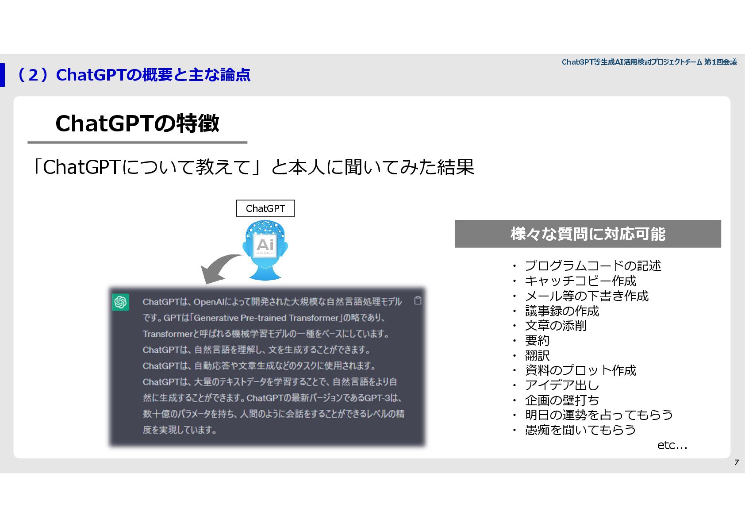Click the response line starting '数十億のパラメータを持ち'
Screen dimensions: 745x527
tap(273, 414)
